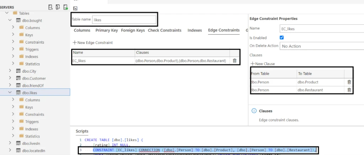
Task: Click New Edge Constraint button
Action: point(93,42)
